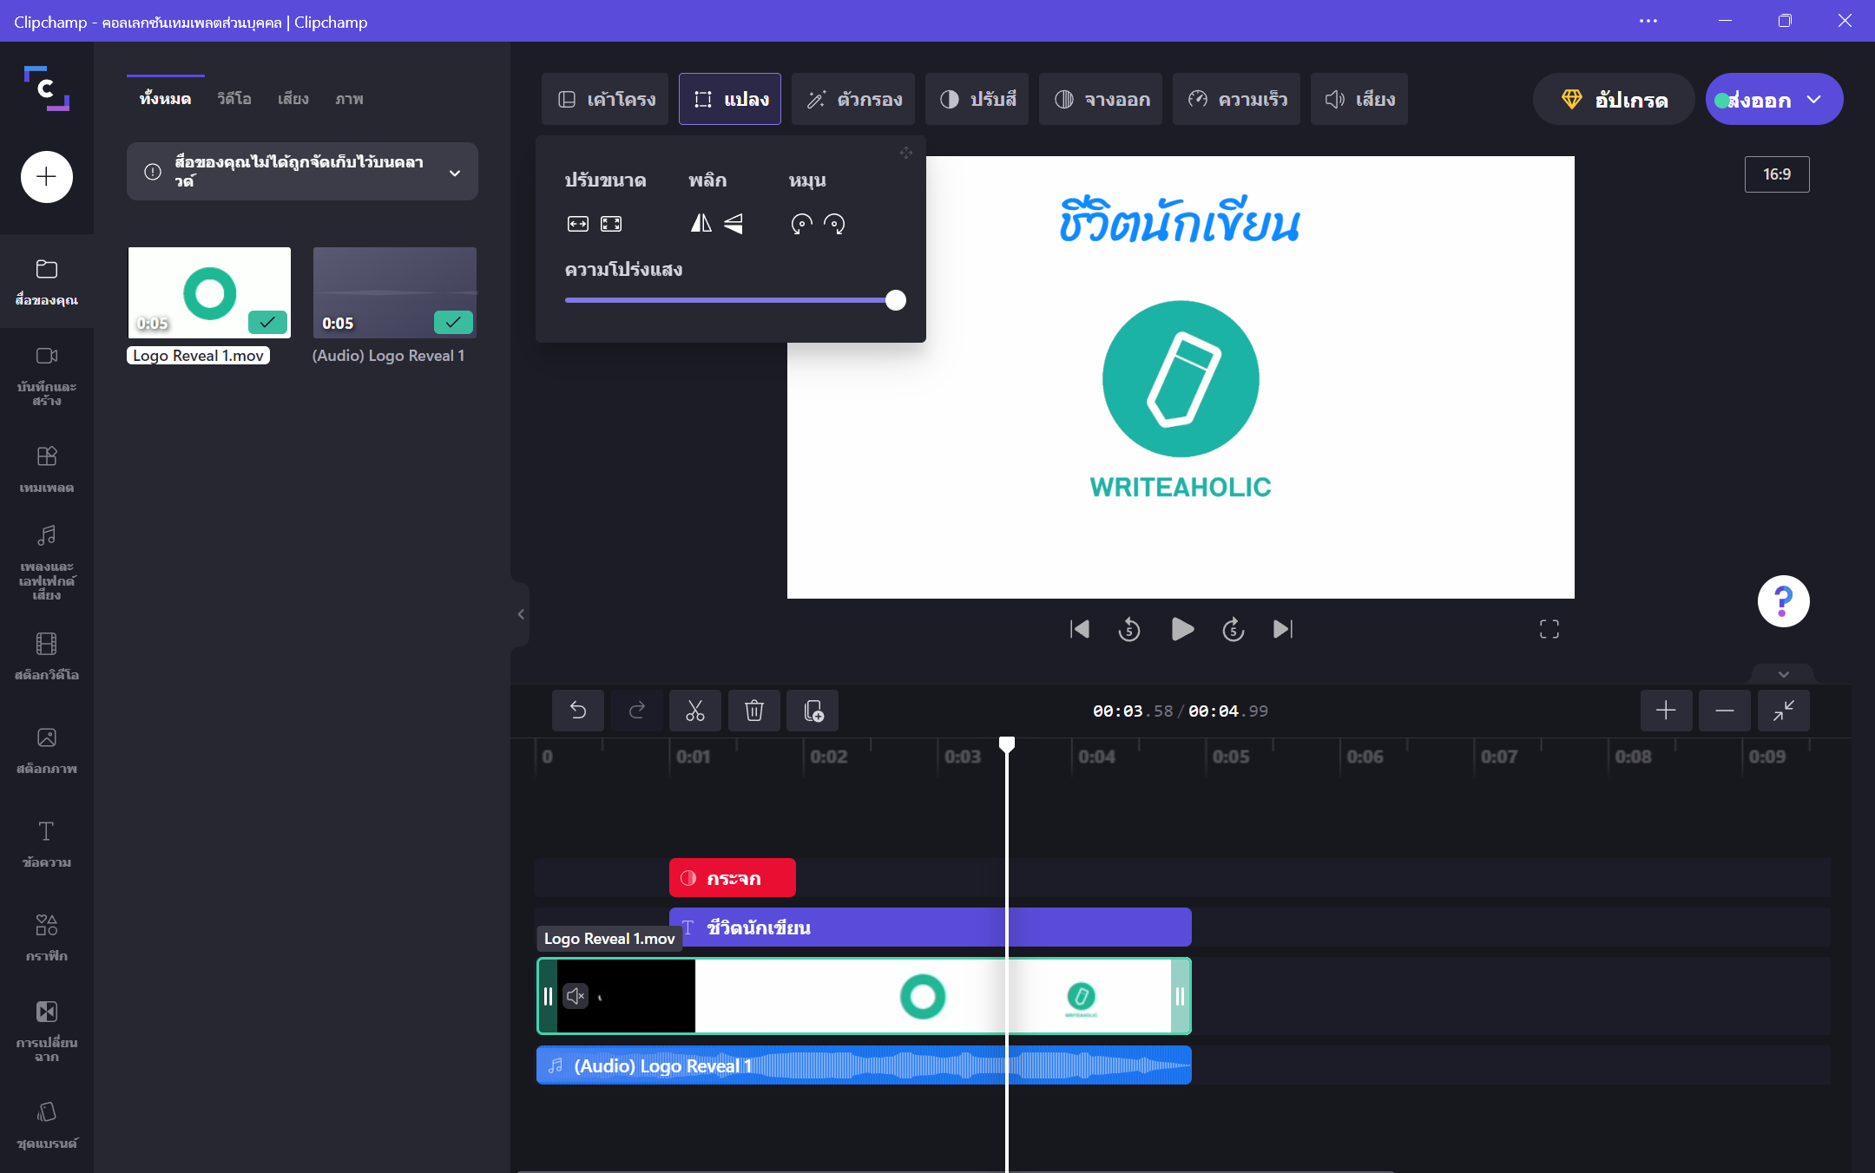Redo the last action
The width and height of the screenshot is (1875, 1173).
637,711
